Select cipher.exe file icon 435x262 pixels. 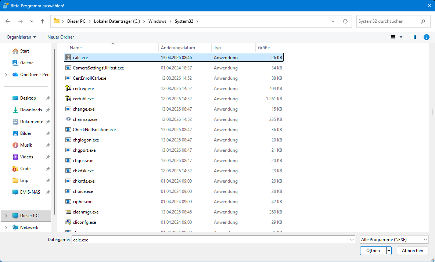tap(68, 201)
